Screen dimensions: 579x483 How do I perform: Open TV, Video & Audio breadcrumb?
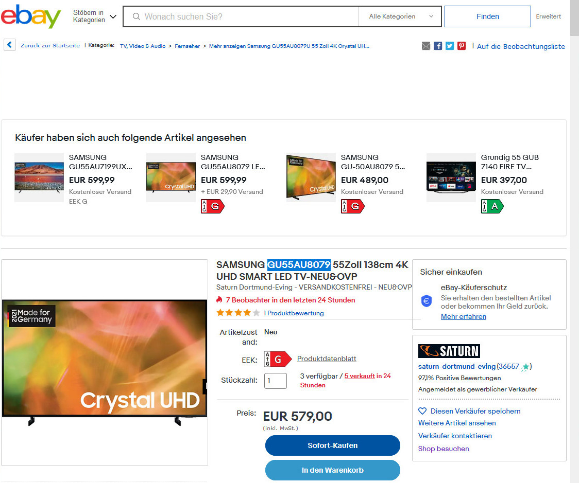143,46
